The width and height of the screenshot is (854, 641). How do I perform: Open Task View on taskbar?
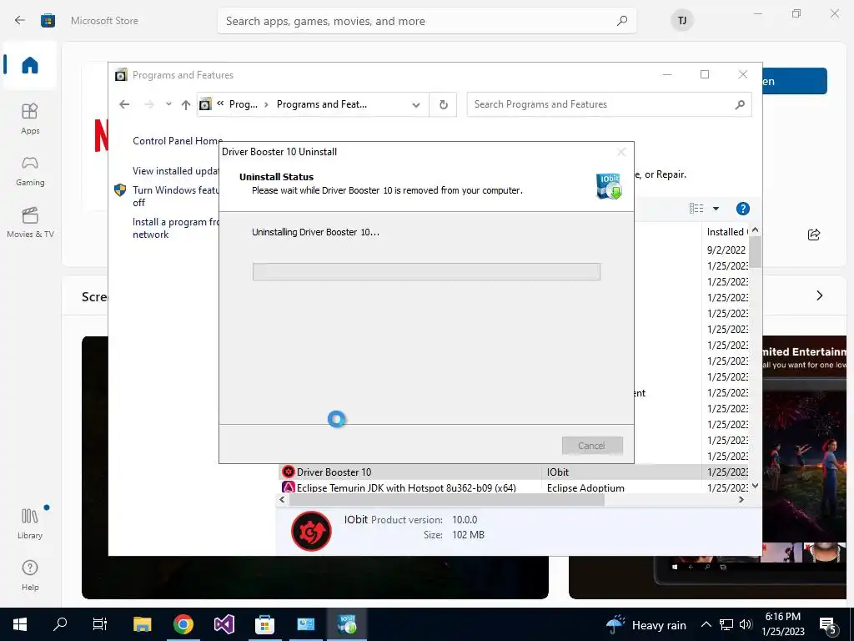(100, 624)
